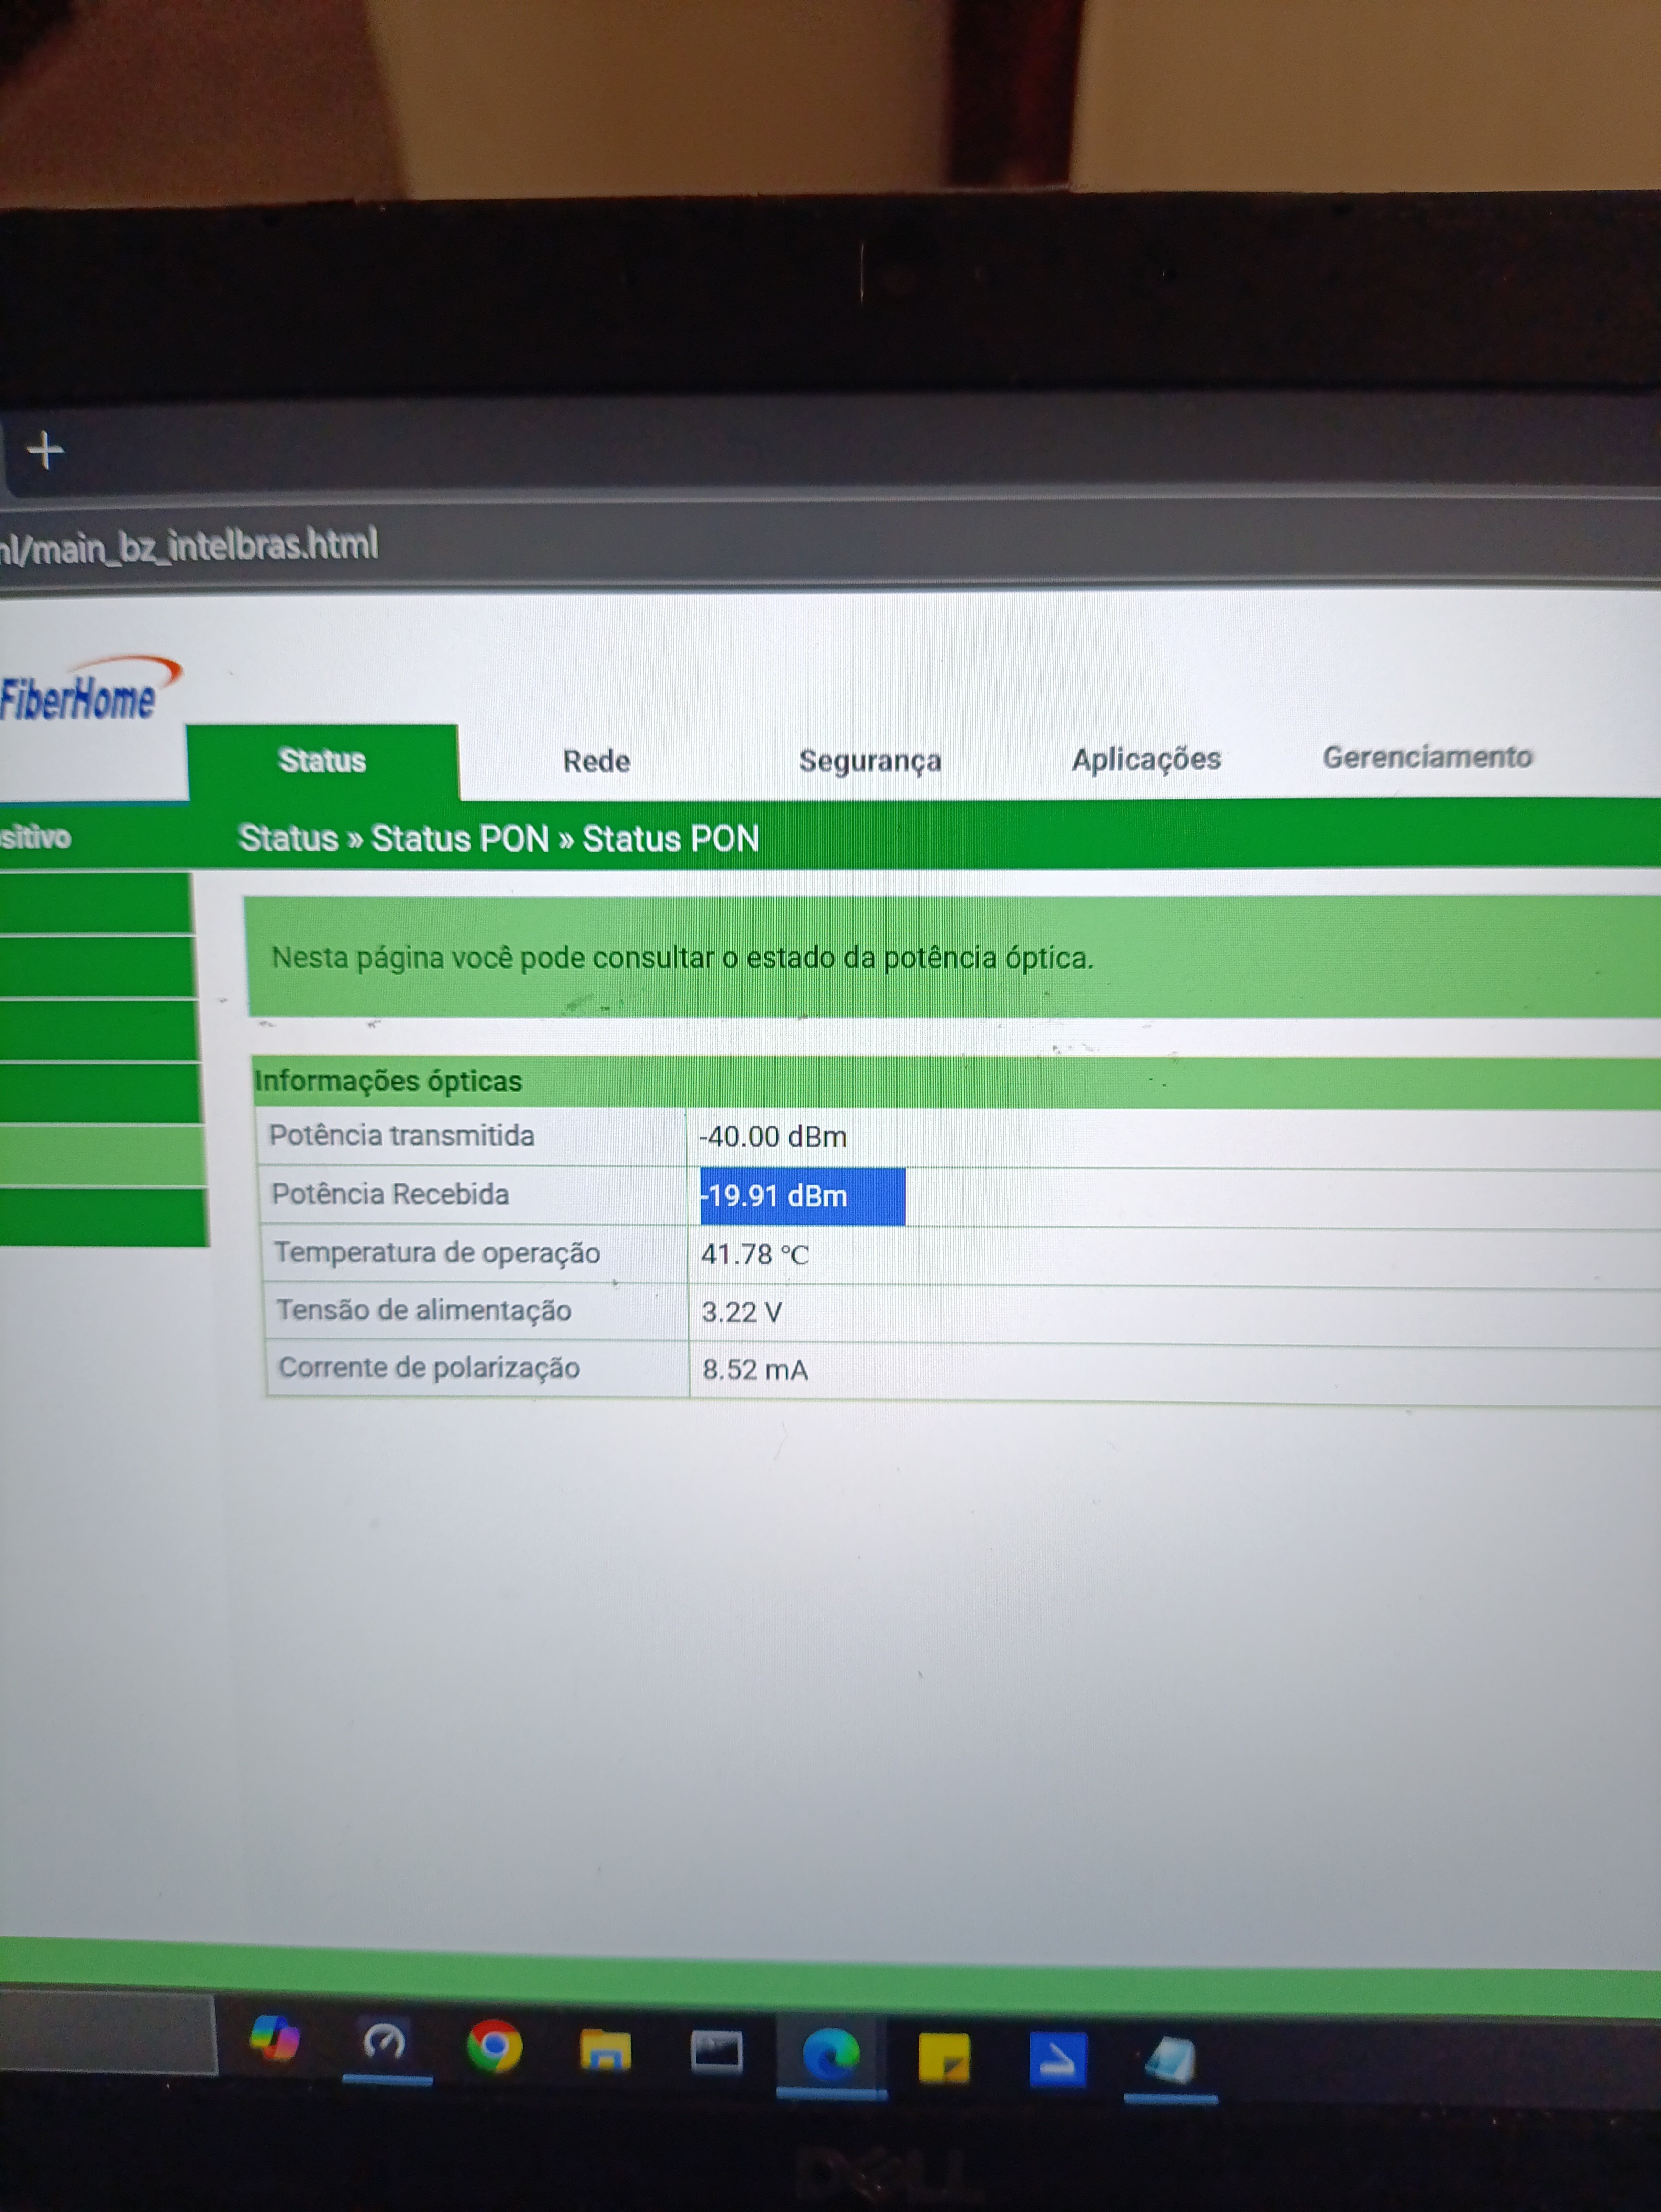Open the Gerenciamento tab

click(x=1427, y=757)
